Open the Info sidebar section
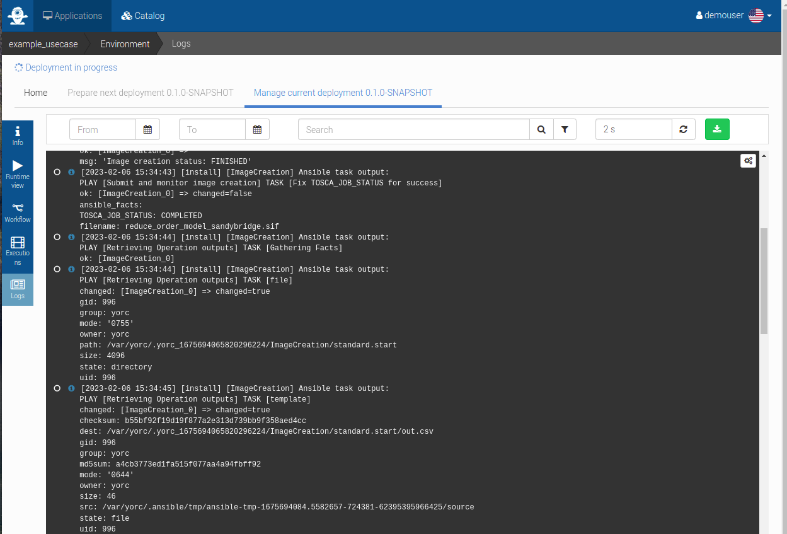Viewport: 787px width, 534px height. click(x=18, y=136)
